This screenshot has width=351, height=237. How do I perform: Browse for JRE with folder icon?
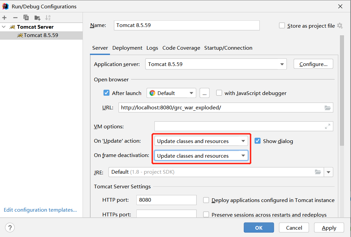click(x=318, y=172)
